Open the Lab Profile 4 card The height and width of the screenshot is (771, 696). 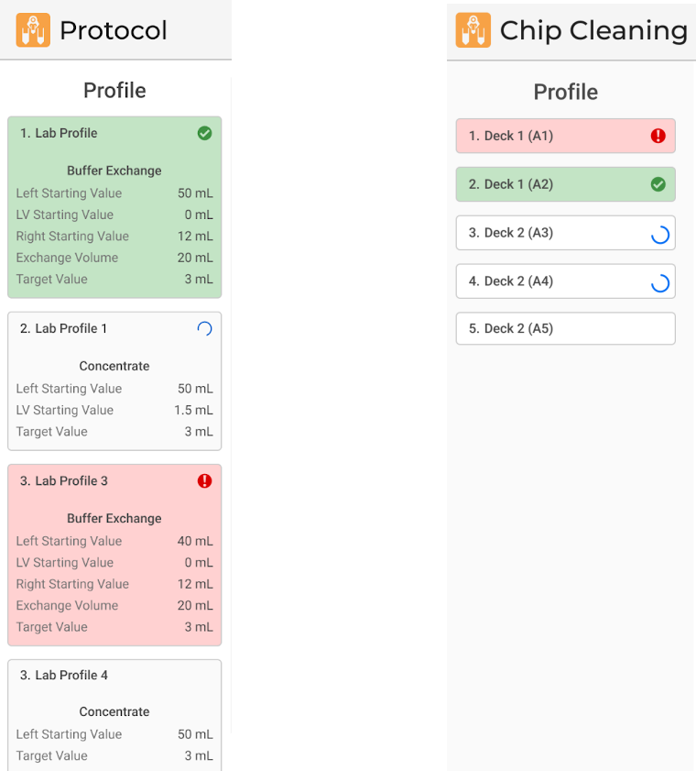(x=114, y=714)
